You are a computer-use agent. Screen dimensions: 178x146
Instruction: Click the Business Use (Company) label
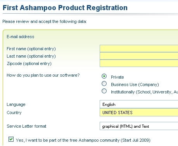[x=135, y=84]
